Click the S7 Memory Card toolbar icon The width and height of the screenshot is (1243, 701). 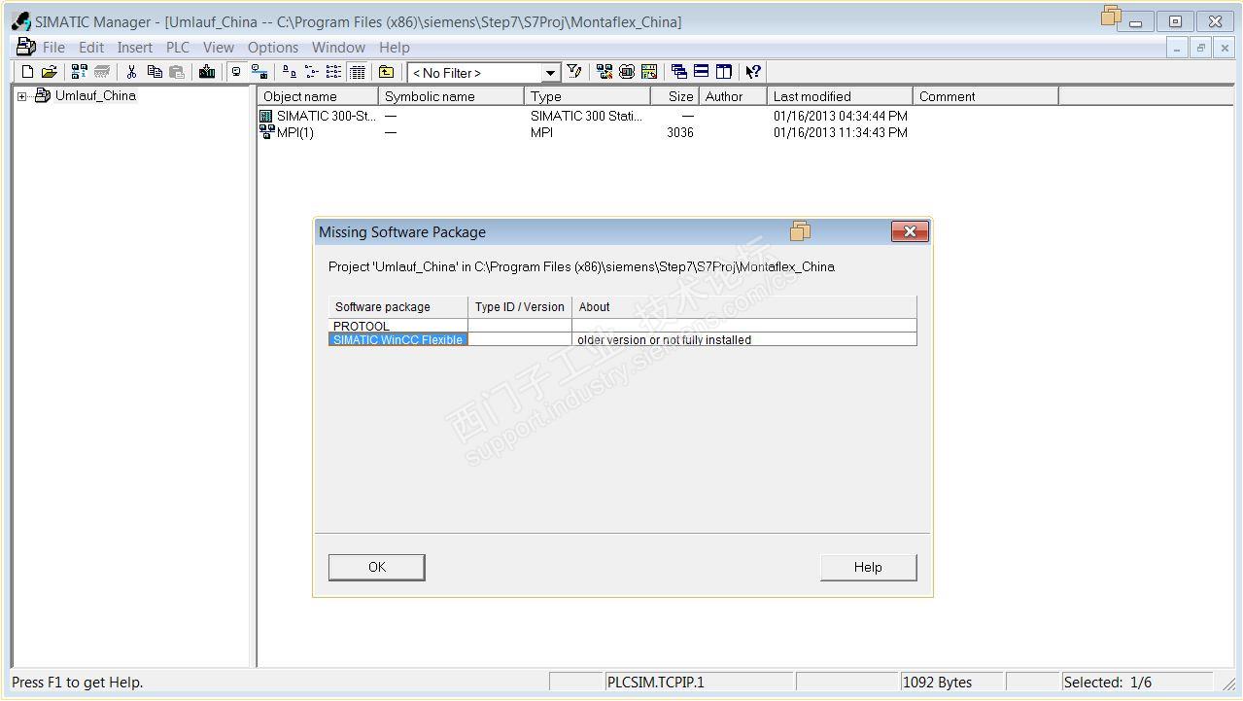[x=102, y=72]
